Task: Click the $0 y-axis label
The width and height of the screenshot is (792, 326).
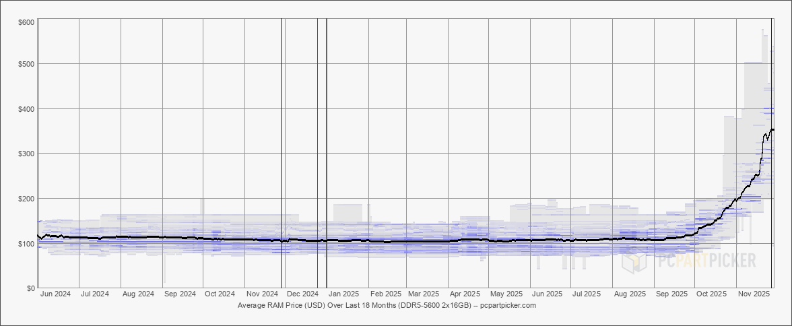Action: [x=31, y=288]
